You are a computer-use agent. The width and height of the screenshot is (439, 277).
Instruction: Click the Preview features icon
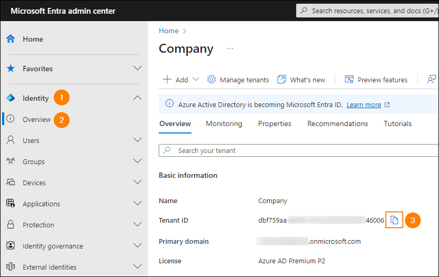(x=349, y=80)
